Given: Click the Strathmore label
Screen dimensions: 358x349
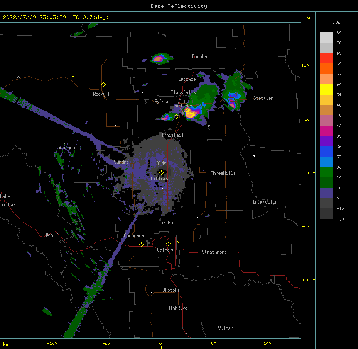Looking at the screenshot, I should 214,252.
